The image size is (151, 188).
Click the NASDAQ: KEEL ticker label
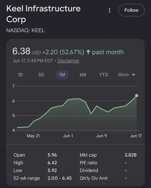coord(25,30)
